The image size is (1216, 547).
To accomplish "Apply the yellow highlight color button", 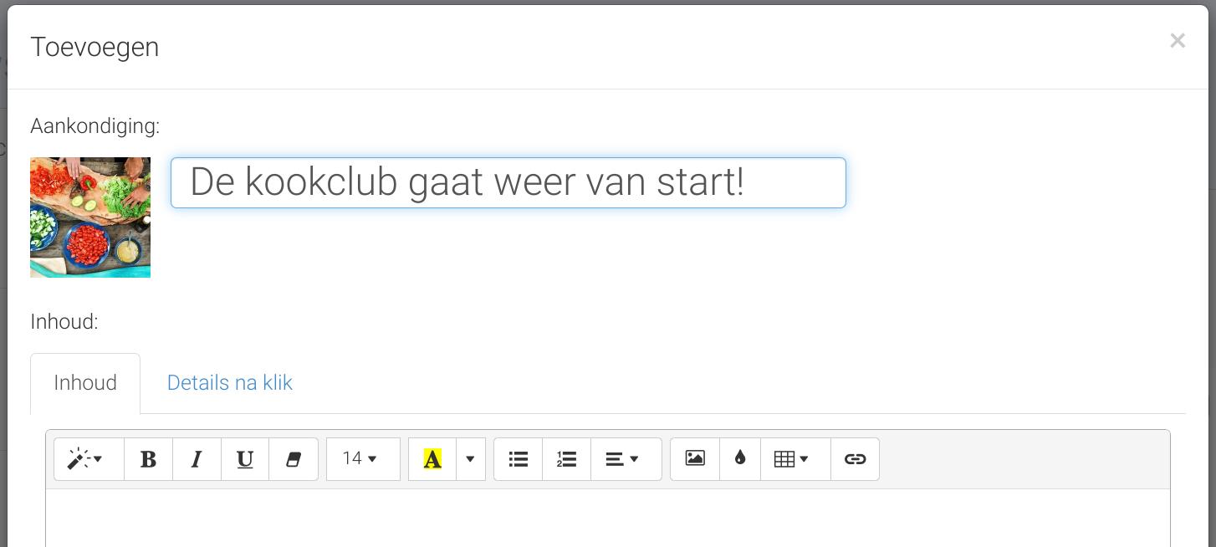I will click(x=432, y=459).
